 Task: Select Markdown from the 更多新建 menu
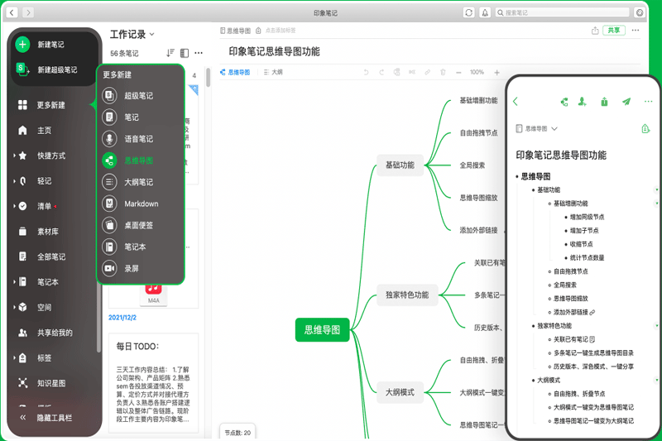[141, 204]
